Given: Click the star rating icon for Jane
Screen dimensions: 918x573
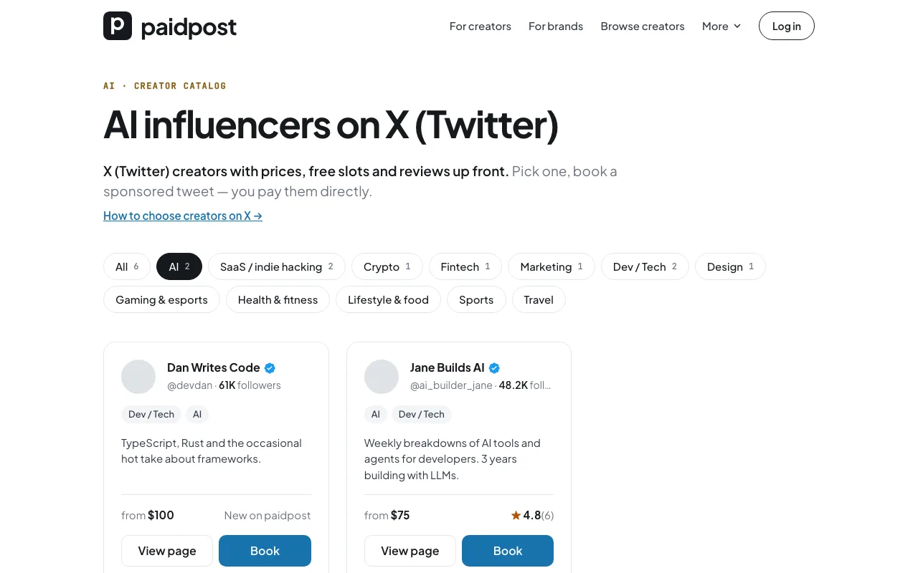Looking at the screenshot, I should point(516,515).
